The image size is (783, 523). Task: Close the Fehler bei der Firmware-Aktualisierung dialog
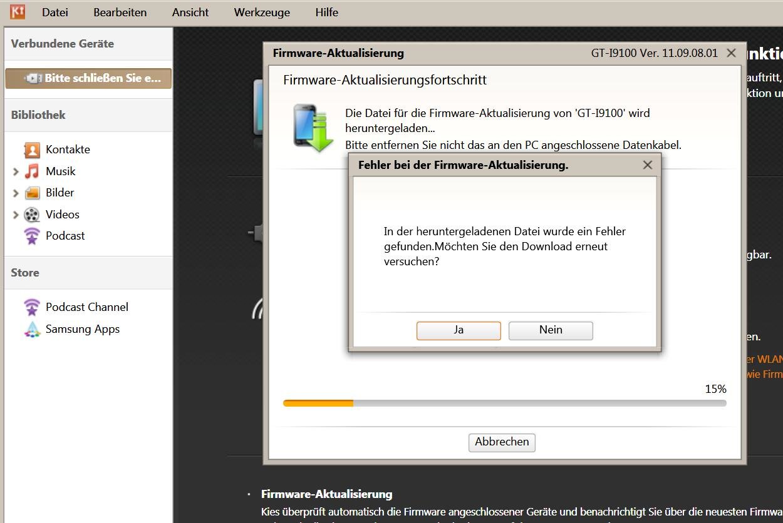tap(648, 165)
